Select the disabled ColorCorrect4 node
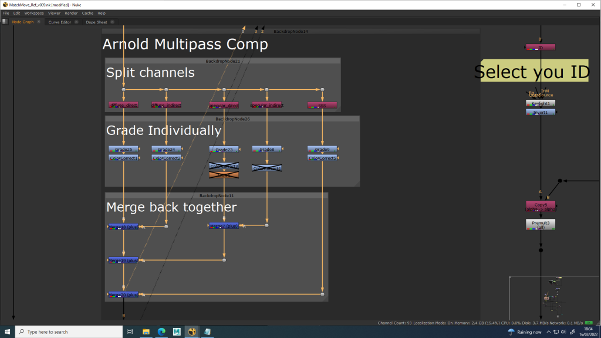Viewport: 601px width, 338px height. click(x=267, y=168)
